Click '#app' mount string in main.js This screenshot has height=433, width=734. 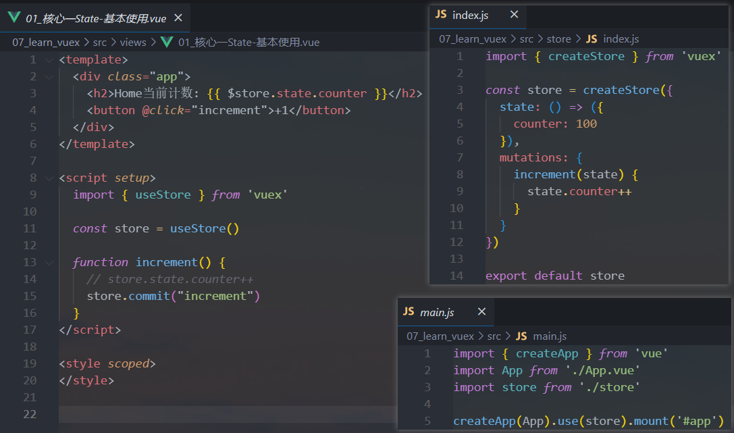point(697,421)
